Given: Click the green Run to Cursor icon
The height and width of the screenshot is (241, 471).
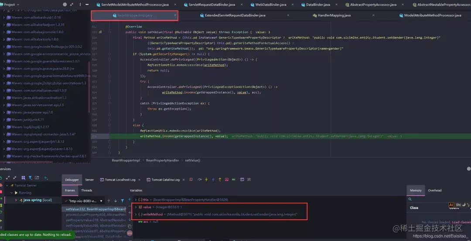Looking at the screenshot, I should [233, 180].
